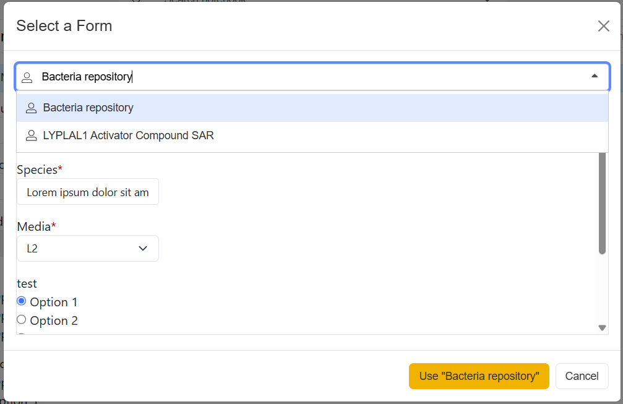Close the Select a Form dialog

pos(603,26)
